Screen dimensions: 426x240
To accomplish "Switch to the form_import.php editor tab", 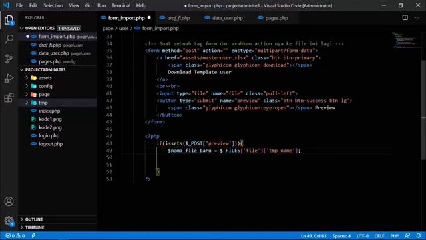I will pyautogui.click(x=126, y=18).
